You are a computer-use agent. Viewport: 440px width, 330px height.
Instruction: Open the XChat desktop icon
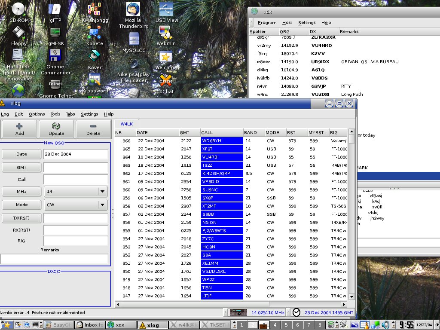pos(166,80)
